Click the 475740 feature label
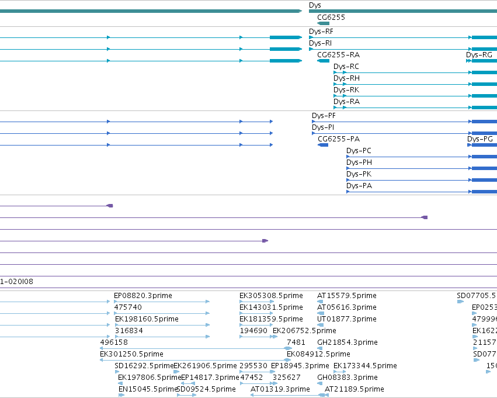 (128, 307)
